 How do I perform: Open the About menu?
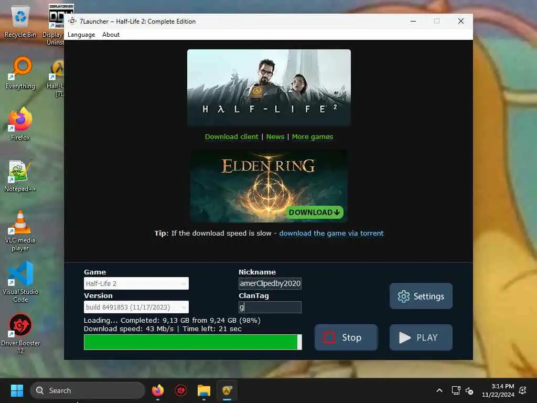coord(111,35)
